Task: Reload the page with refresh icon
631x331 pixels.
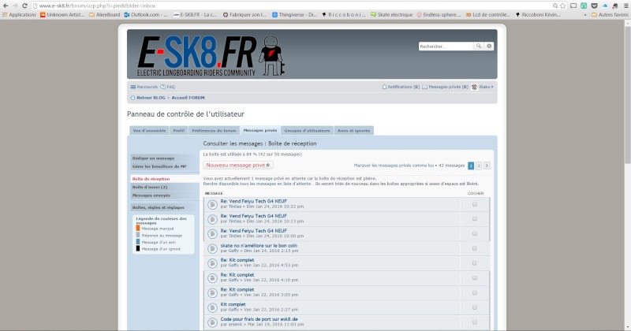Action: point(24,6)
